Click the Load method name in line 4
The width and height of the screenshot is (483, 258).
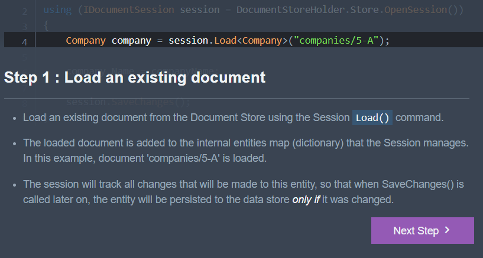point(225,40)
